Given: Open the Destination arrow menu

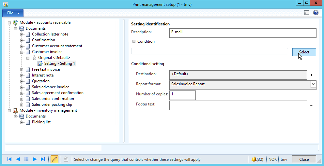Looking at the screenshot, I should [x=312, y=75].
